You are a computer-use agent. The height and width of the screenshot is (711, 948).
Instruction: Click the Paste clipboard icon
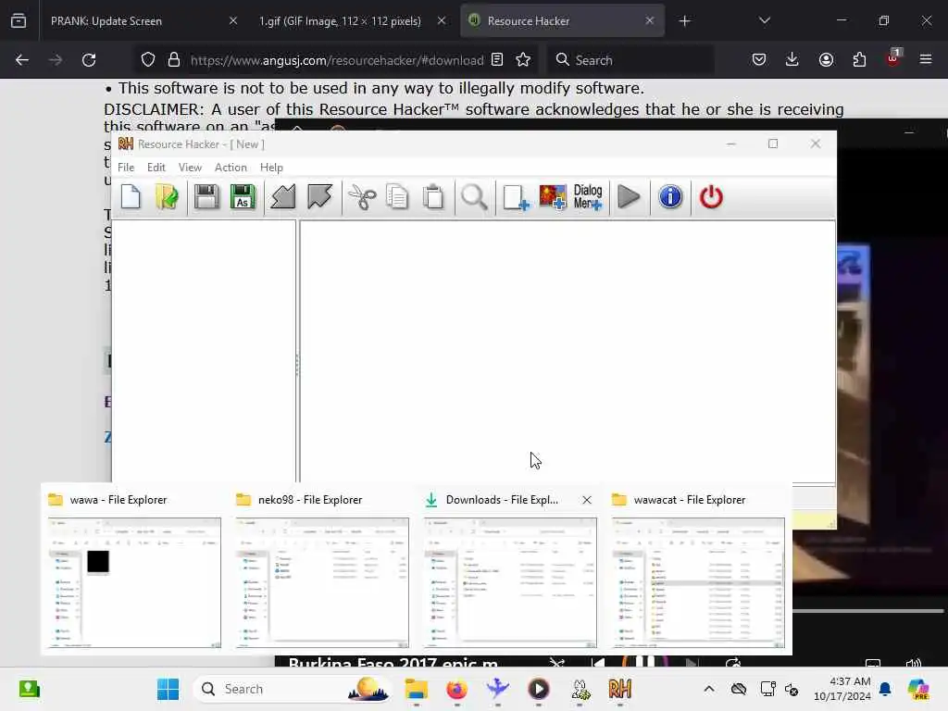pyautogui.click(x=433, y=197)
